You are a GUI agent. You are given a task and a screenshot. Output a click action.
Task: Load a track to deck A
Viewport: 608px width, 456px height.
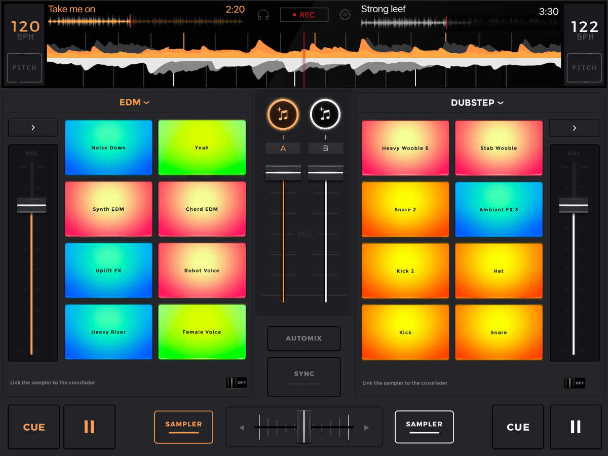(283, 115)
